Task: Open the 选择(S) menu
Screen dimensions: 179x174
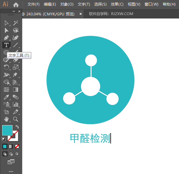Action: point(101,4)
